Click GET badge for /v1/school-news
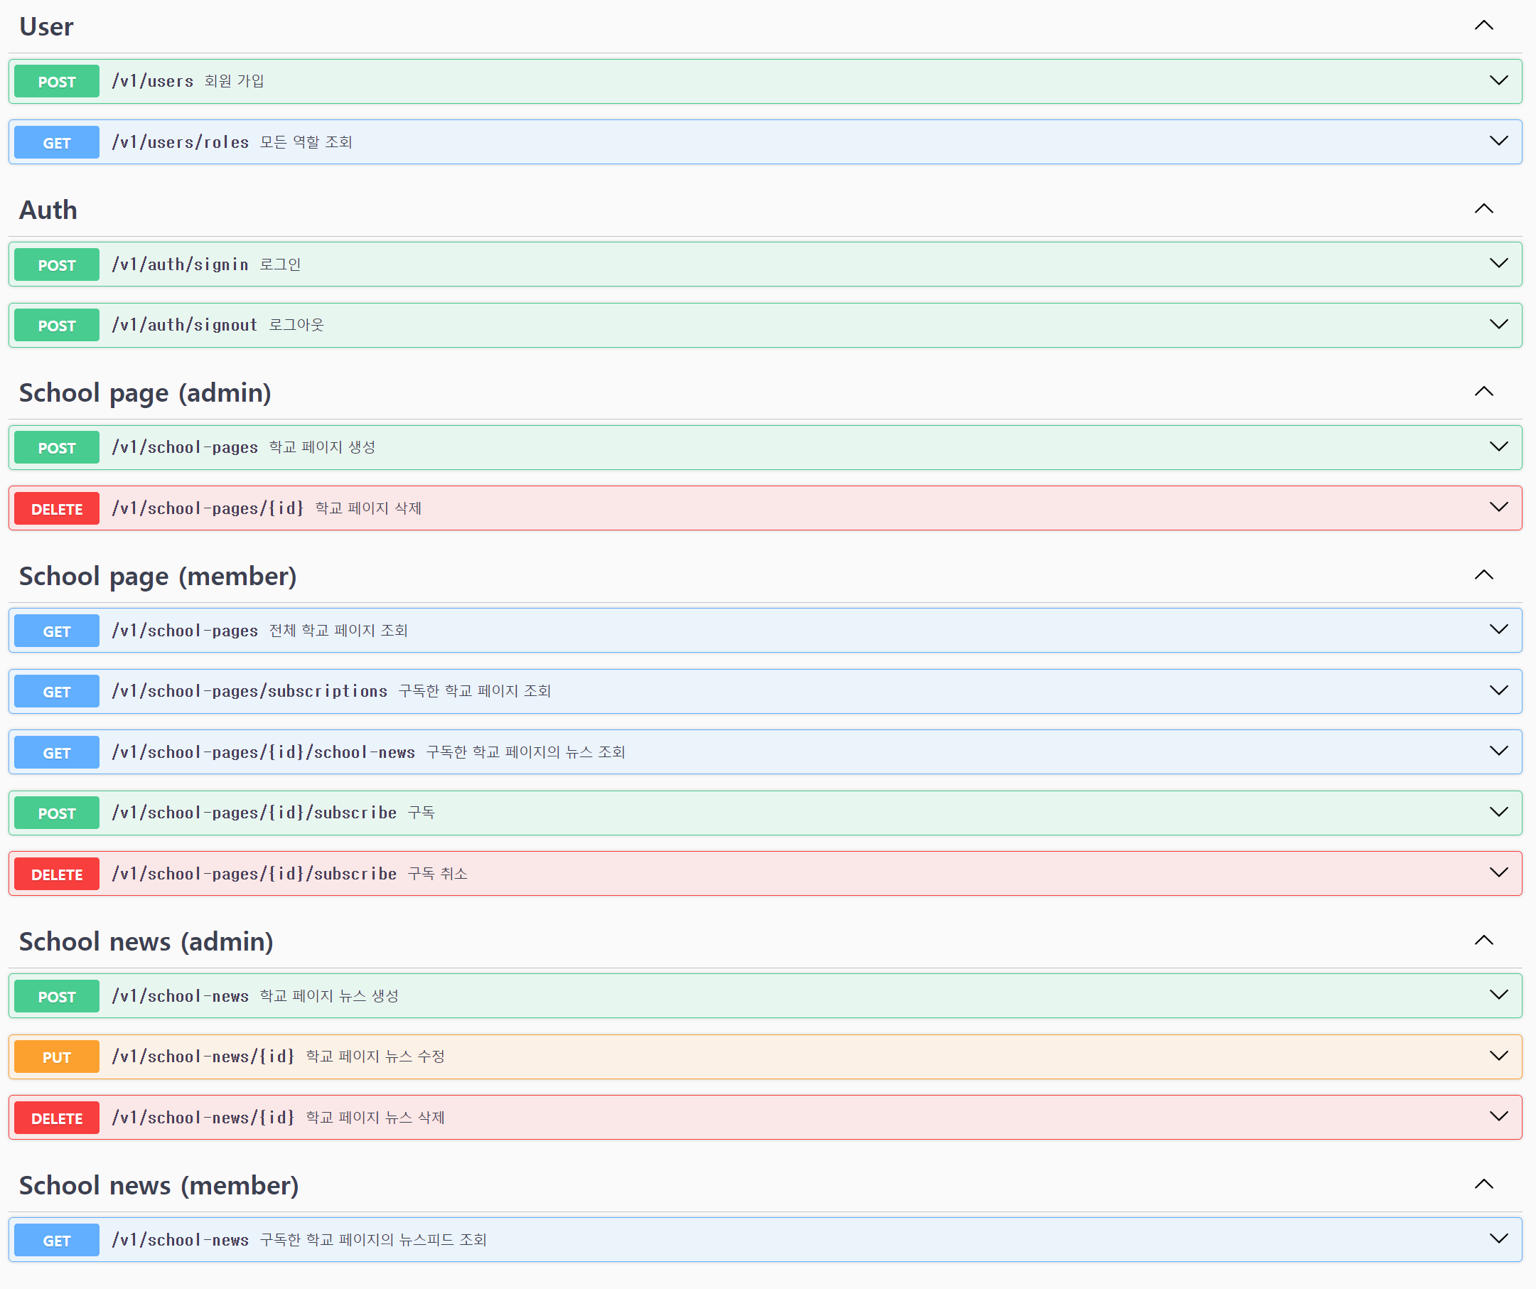 pyautogui.click(x=56, y=1241)
